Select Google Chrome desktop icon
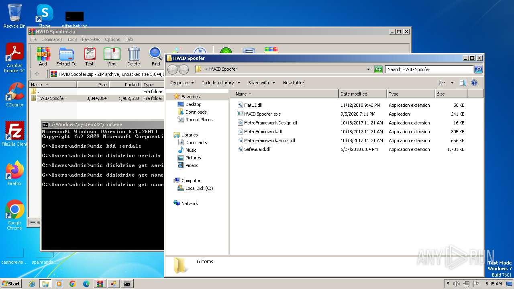The image size is (514, 289). pos(14,215)
